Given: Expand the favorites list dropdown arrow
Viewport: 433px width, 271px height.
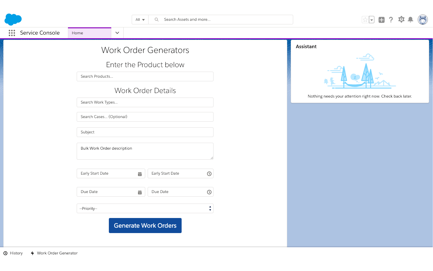Looking at the screenshot, I should [x=372, y=20].
